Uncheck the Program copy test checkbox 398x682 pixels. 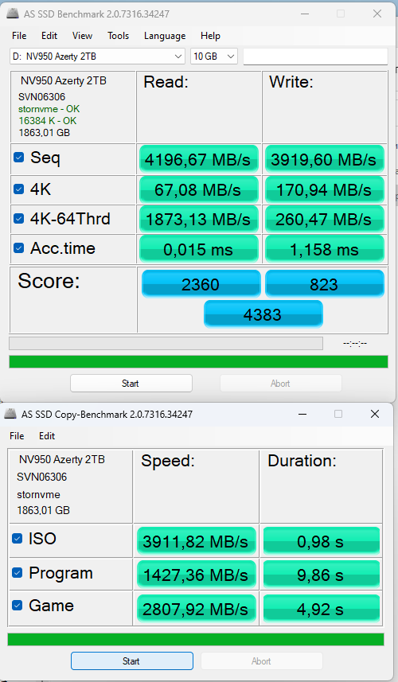click(x=17, y=573)
